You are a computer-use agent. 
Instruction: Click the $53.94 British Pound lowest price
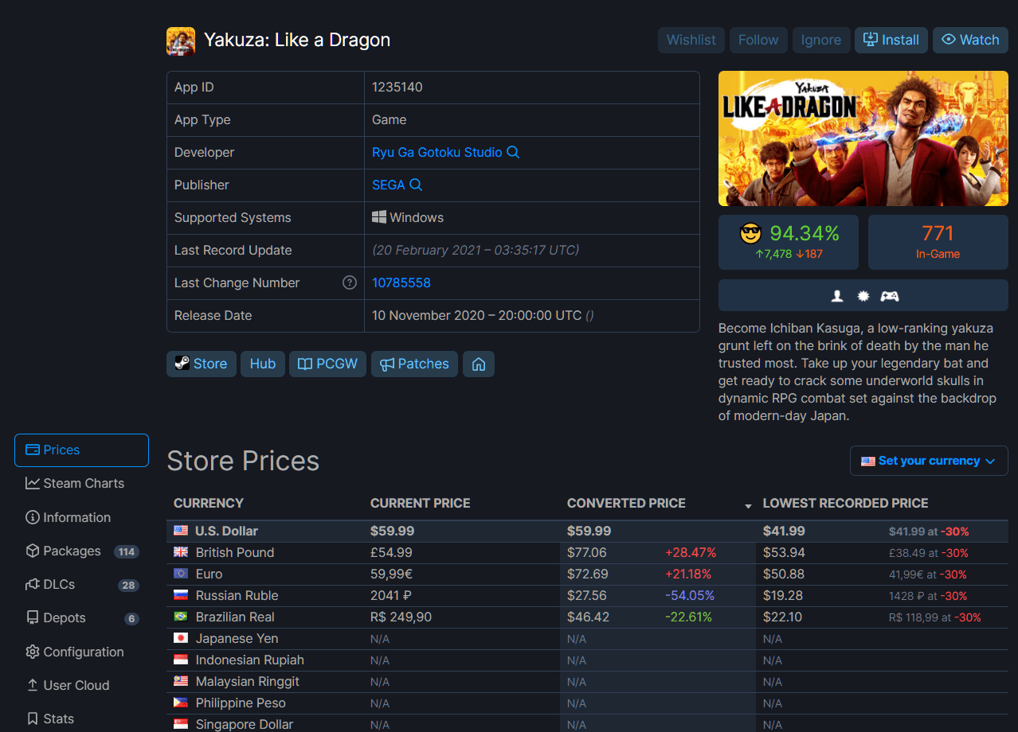tap(783, 552)
